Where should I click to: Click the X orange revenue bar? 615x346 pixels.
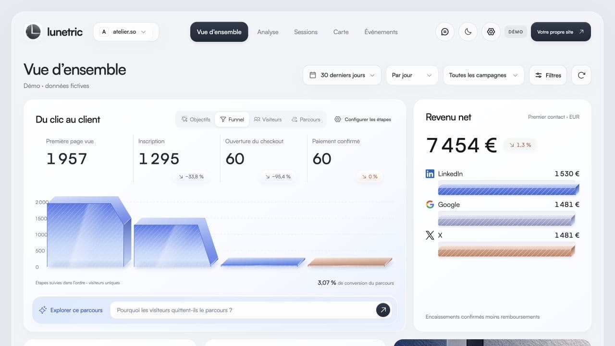coord(506,250)
